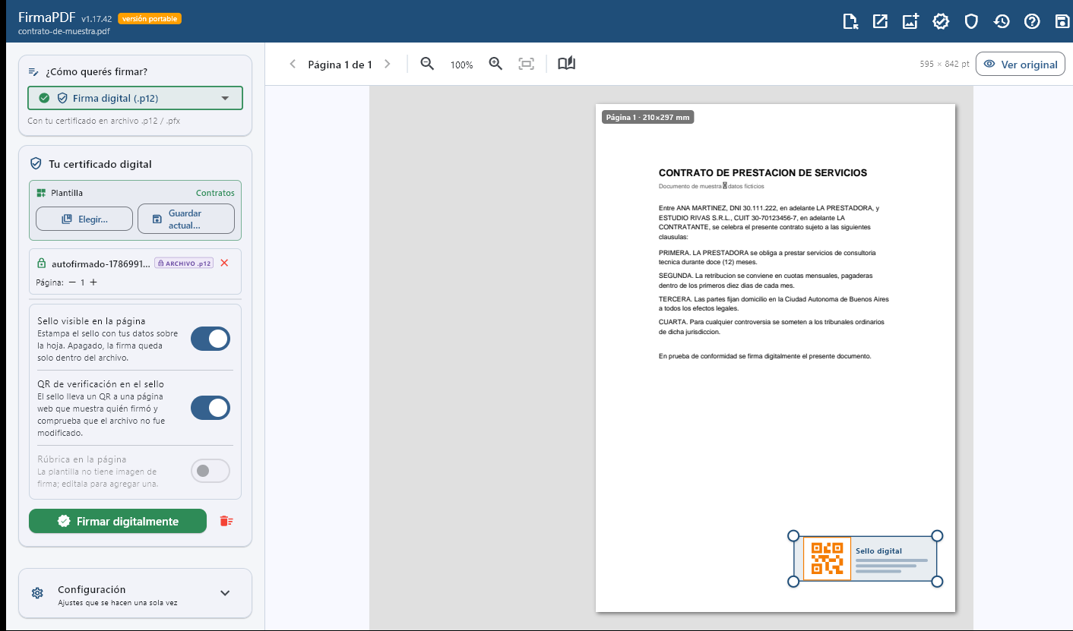Click the verified seal badge icon in header

click(941, 21)
